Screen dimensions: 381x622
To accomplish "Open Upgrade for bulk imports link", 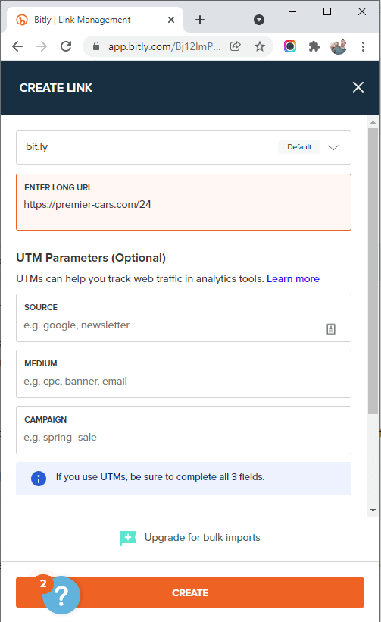I will pyautogui.click(x=202, y=538).
